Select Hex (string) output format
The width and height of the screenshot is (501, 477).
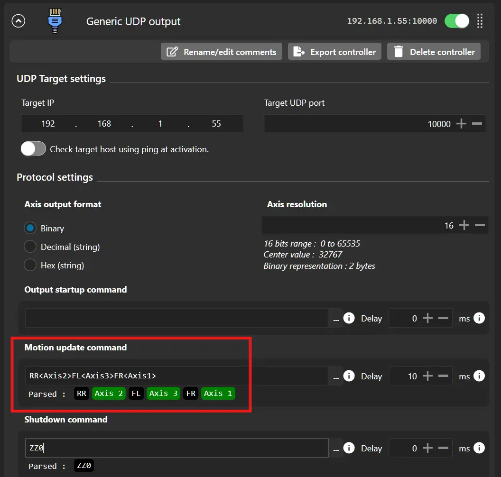pyautogui.click(x=30, y=265)
